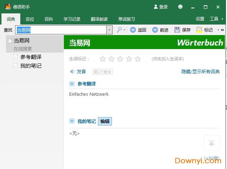The width and height of the screenshot is (227, 169).
Task: Click the 返回 back arrow icon
Action: pos(133,30)
